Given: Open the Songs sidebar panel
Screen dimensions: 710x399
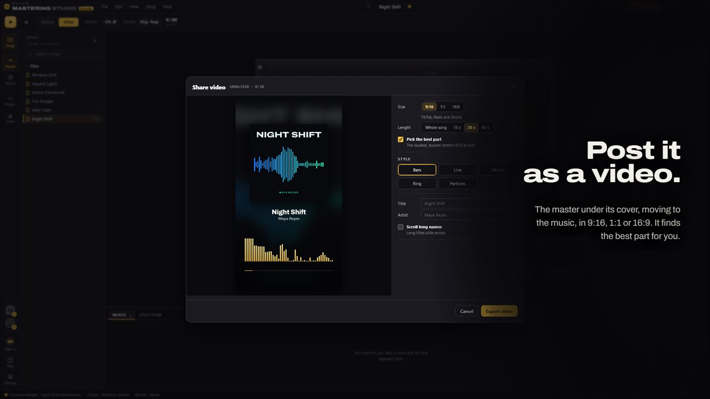Looking at the screenshot, I should (10, 42).
